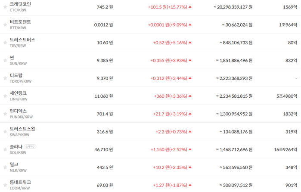Image resolution: width=301 pixels, height=192 pixels.
Task: Click 티드랍 change +0.312 원(+3.44%)
Action: tap(169, 78)
